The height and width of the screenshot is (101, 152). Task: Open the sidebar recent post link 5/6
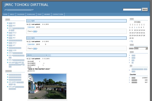[x=12, y=35]
